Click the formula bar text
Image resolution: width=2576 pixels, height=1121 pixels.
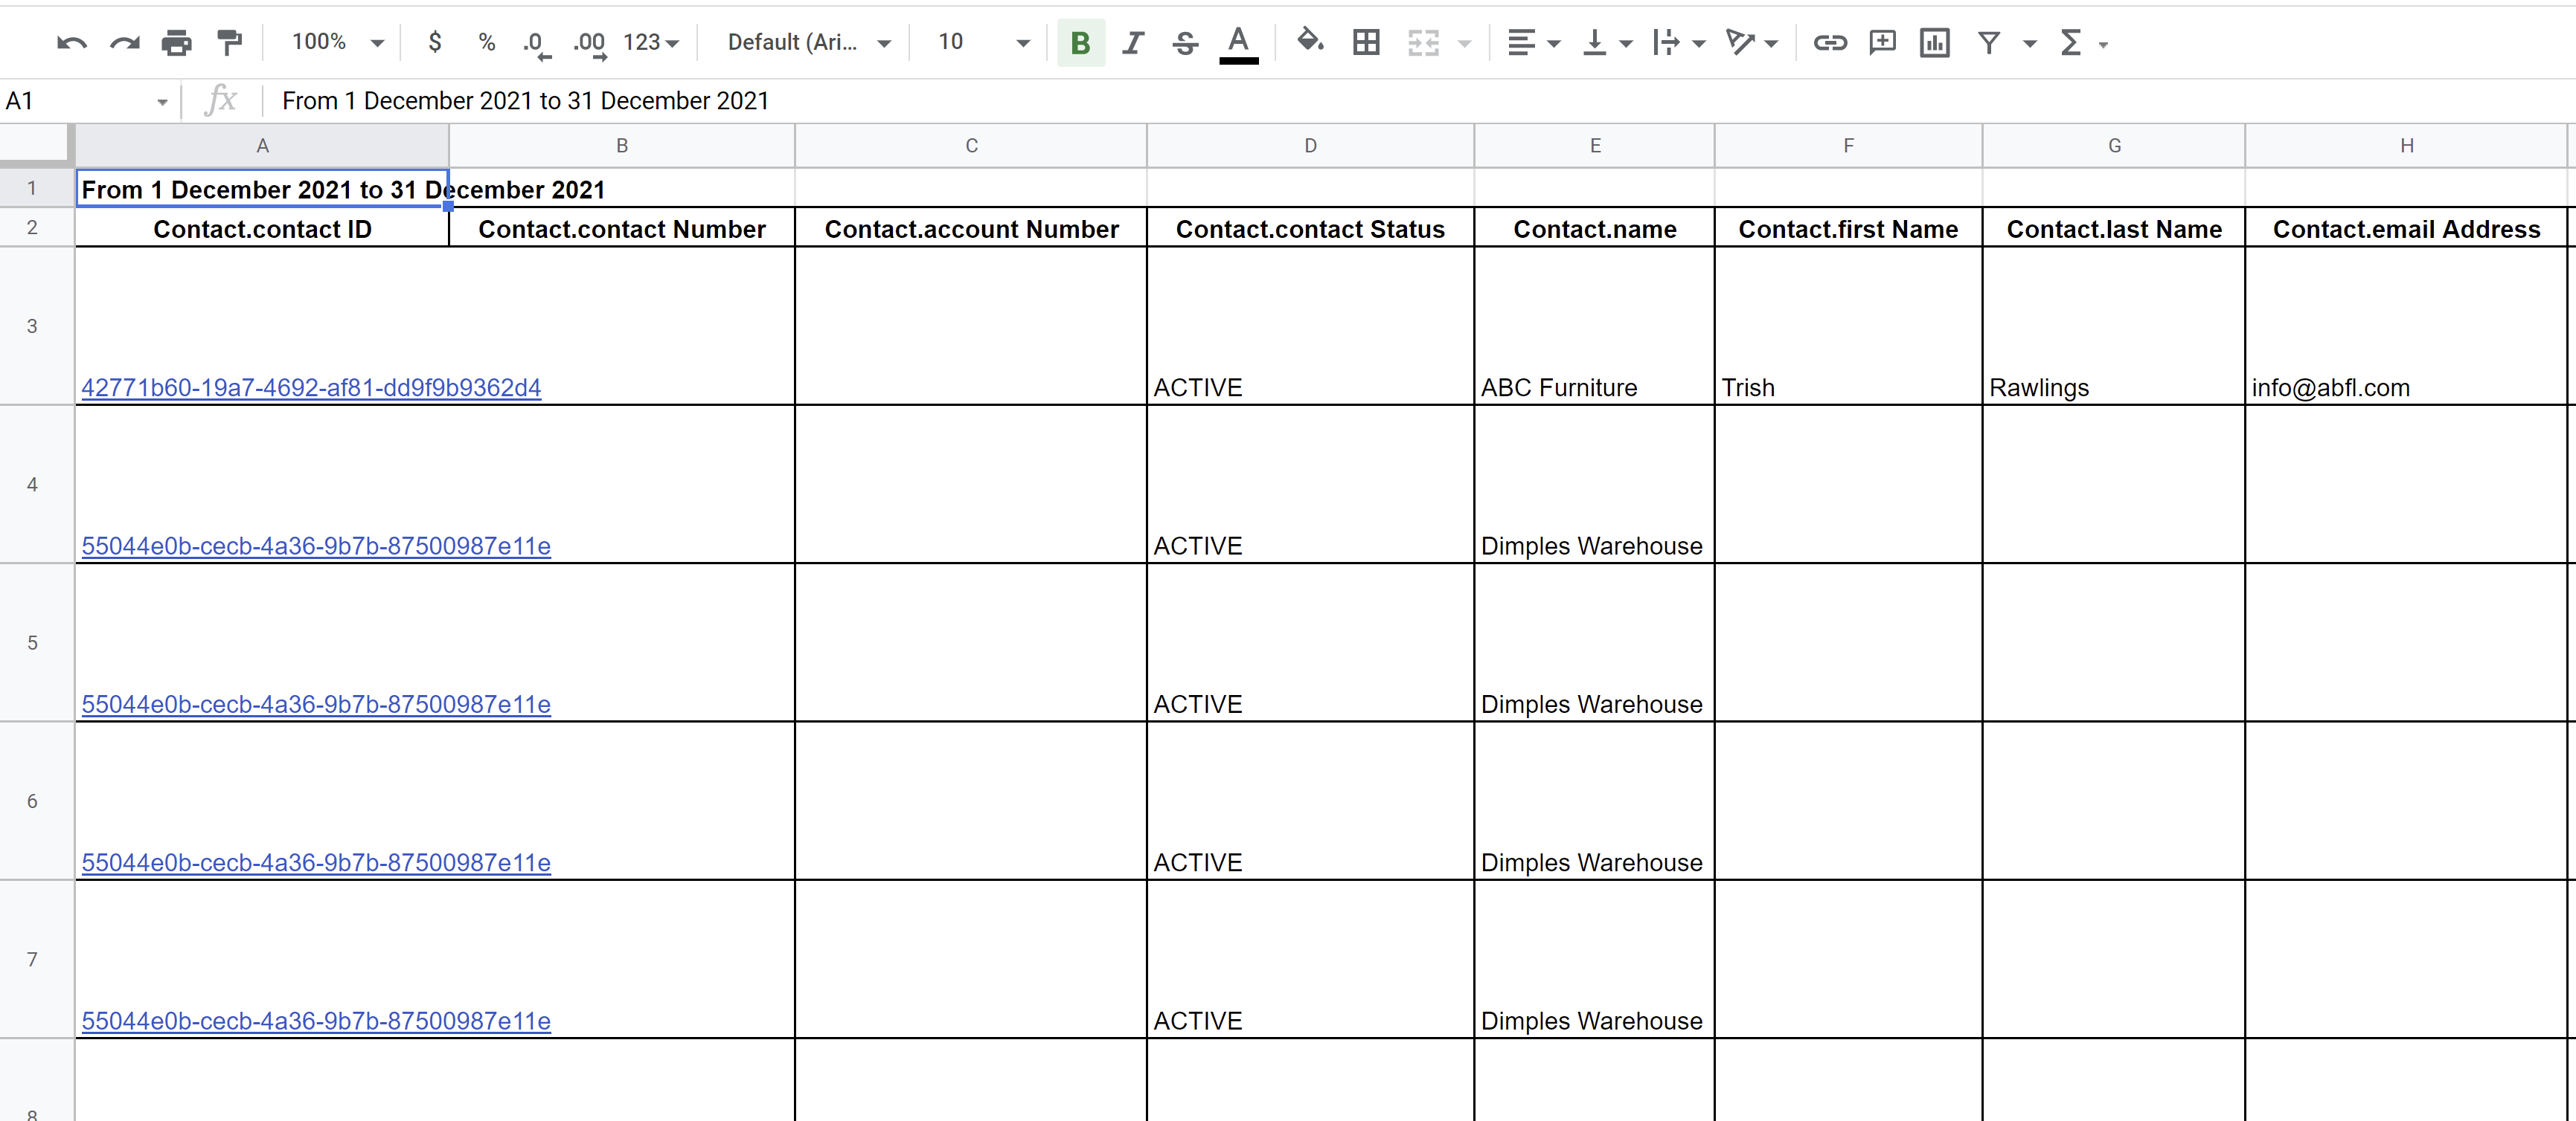(525, 101)
